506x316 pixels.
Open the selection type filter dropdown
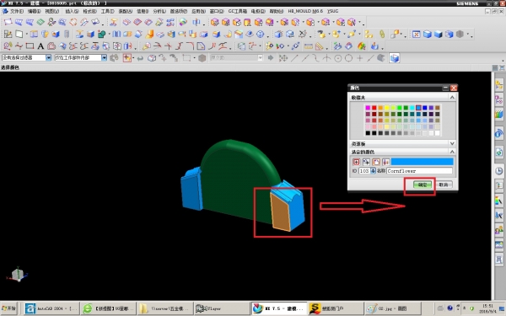coord(27,57)
